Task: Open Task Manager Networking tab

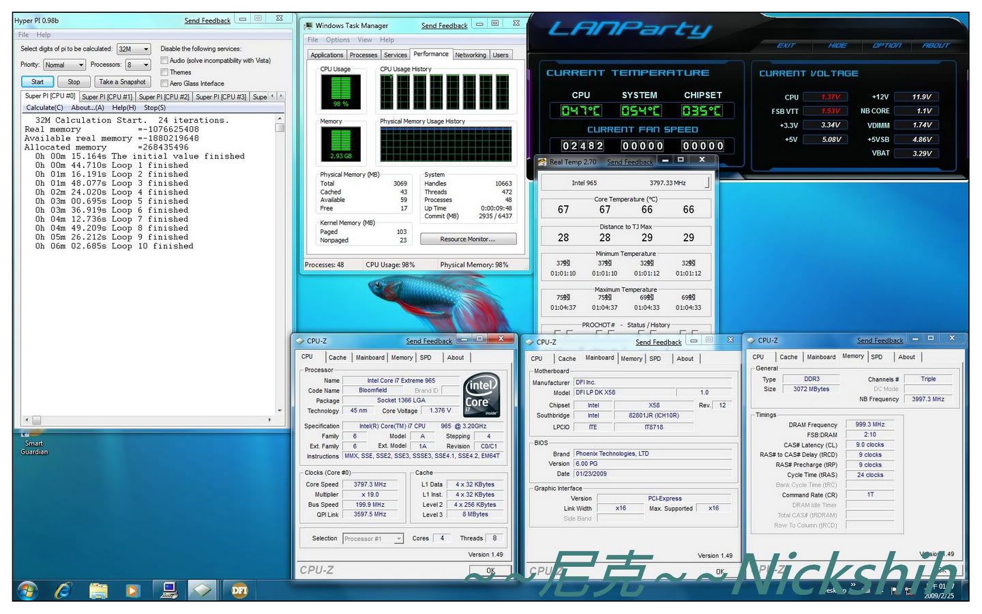Action: [x=471, y=55]
